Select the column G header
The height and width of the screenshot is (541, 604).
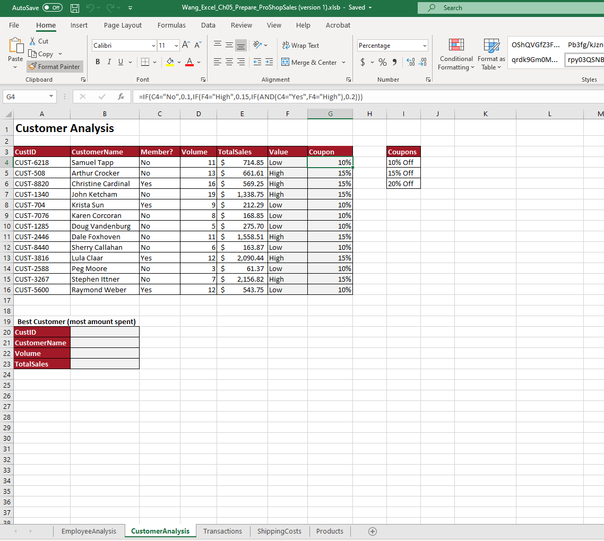point(330,114)
